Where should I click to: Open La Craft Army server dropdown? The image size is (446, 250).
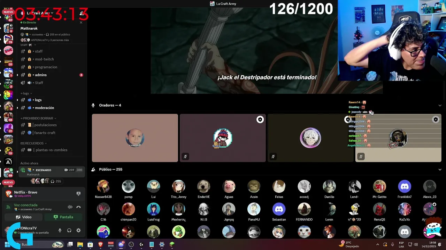click(41, 13)
